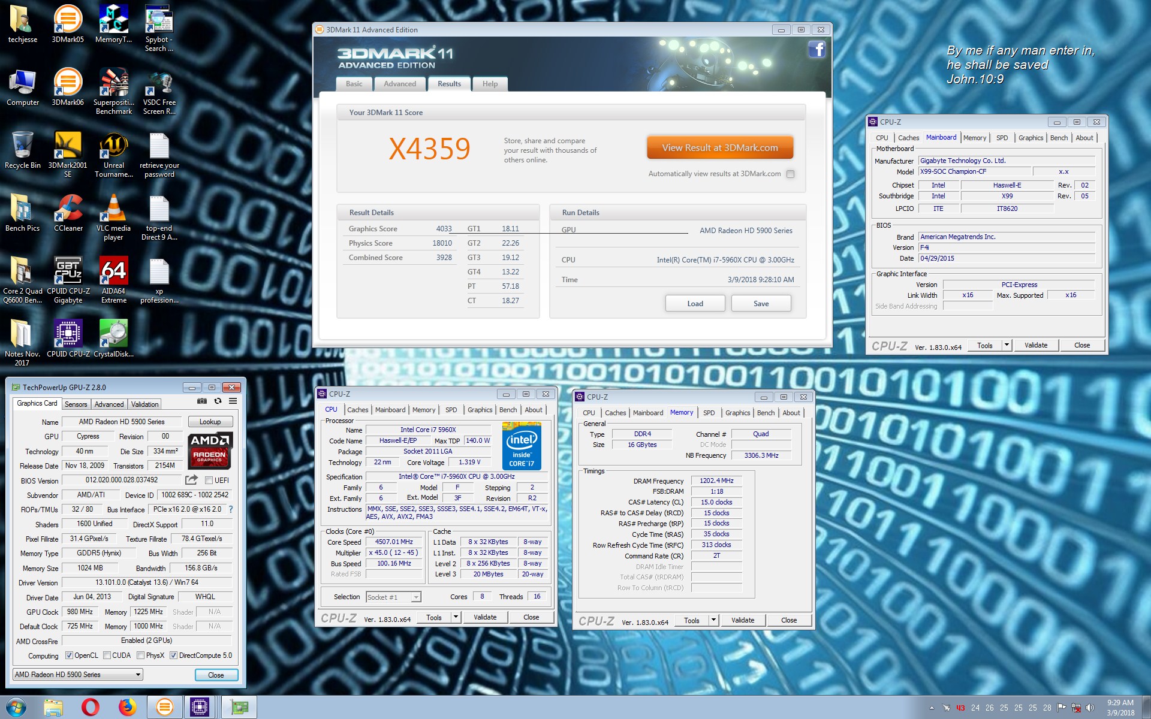Viewport: 1151px width, 719px height.
Task: Open the Bench tab in CPU-Z Mainboard window
Action: point(1059,138)
